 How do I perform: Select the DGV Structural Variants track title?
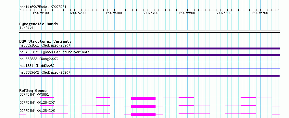tap(45, 41)
